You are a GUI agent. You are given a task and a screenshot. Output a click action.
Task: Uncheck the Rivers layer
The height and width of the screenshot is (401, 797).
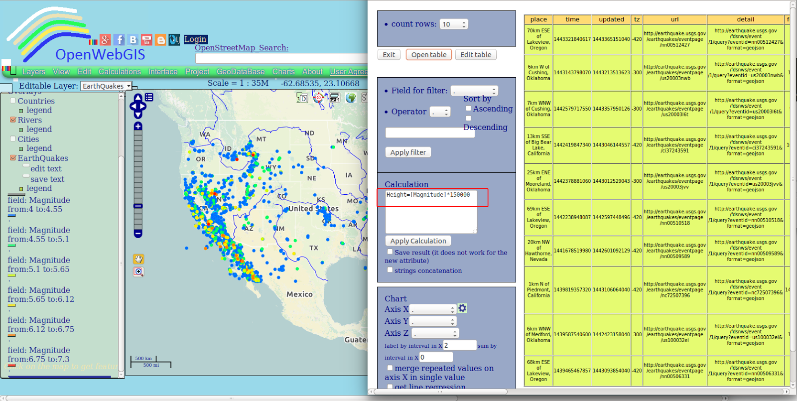point(13,120)
